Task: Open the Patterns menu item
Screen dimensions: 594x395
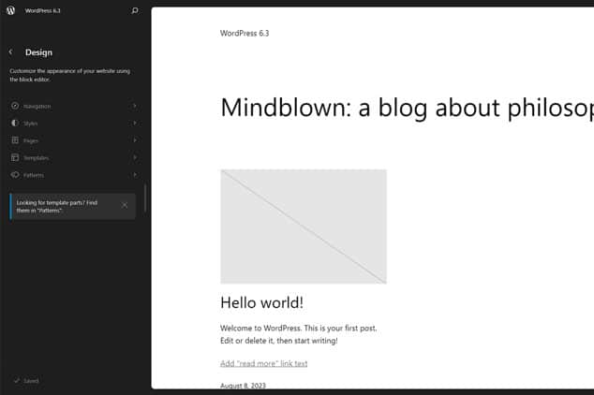Action: [73, 175]
